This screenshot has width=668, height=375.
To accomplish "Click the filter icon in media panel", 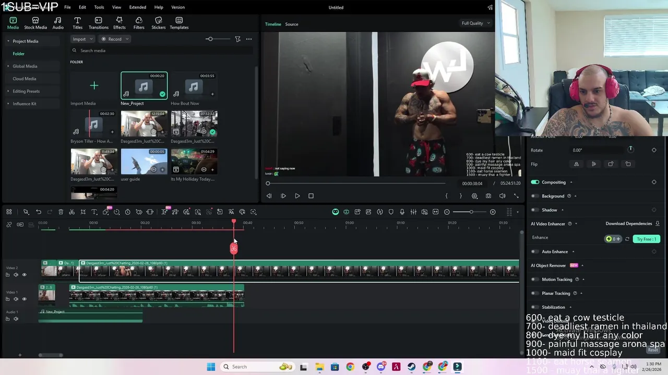I will point(237,39).
